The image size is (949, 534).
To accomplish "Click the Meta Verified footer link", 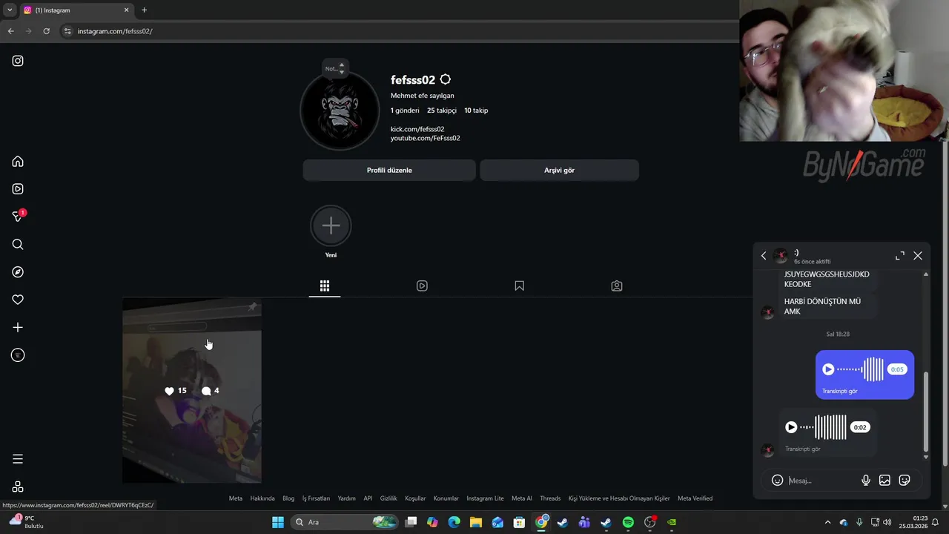I will pos(695,498).
